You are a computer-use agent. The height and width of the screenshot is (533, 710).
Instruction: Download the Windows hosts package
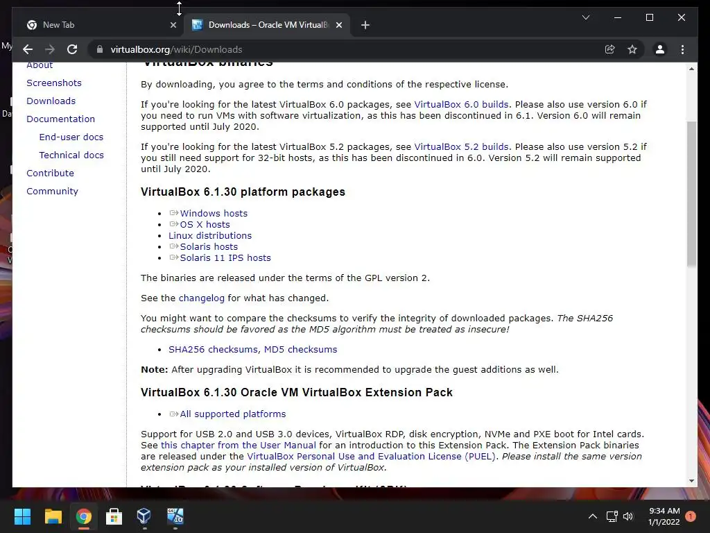click(214, 214)
